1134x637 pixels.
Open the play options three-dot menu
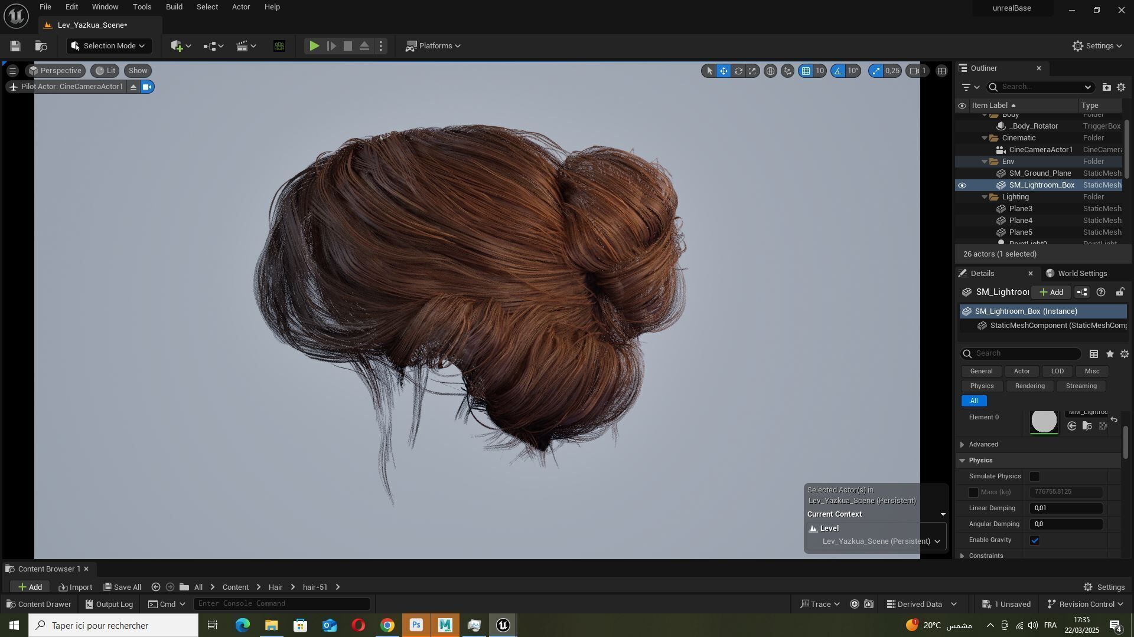(x=381, y=46)
